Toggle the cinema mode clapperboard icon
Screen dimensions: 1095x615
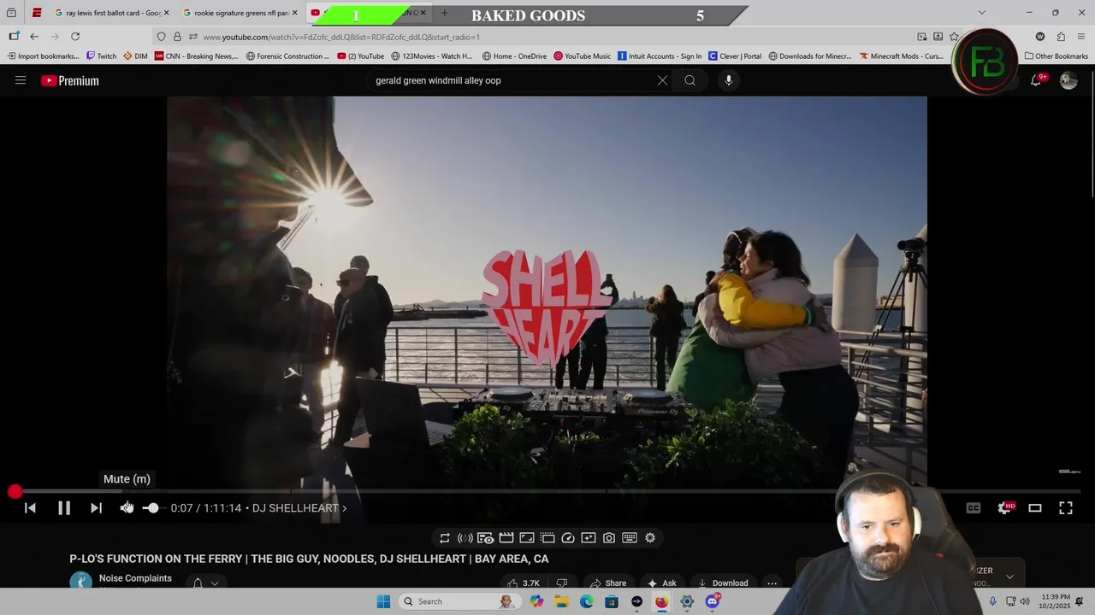[x=506, y=538]
